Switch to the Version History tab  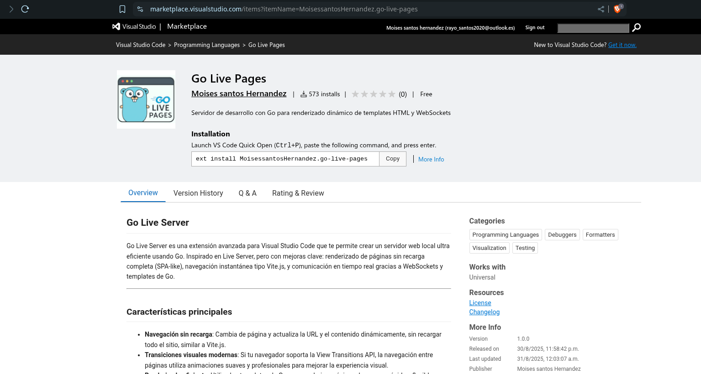[198, 193]
